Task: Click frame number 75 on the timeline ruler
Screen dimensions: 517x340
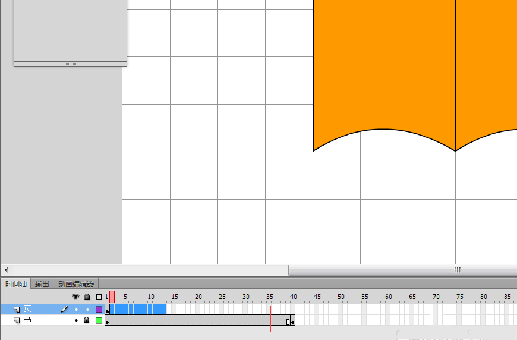Action: click(459, 297)
